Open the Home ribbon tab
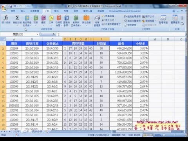Screen dimensions: 188x141 13,11
